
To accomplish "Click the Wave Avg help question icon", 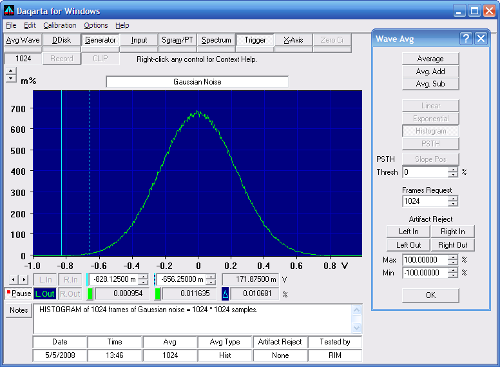I will [x=466, y=39].
